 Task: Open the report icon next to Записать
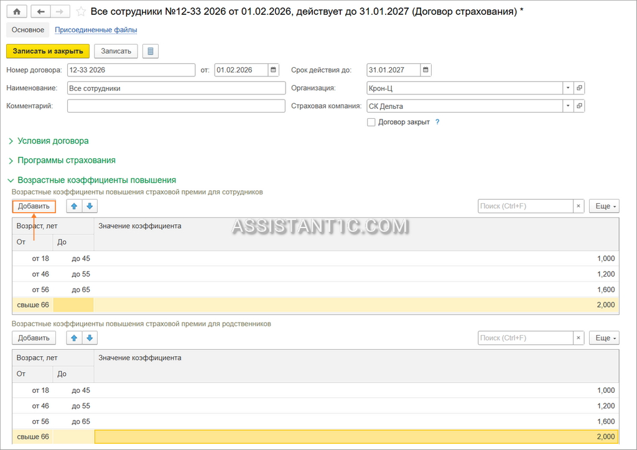151,51
